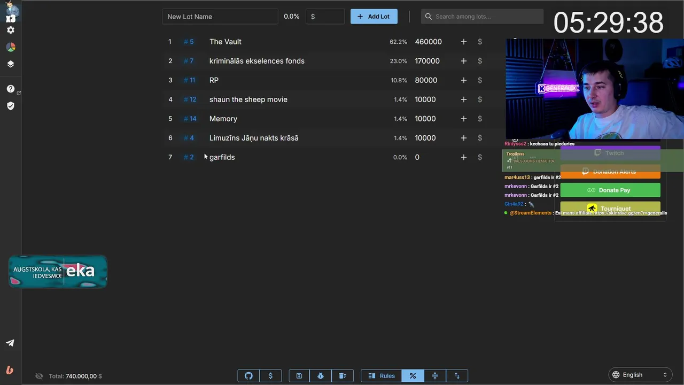Click the streamer webcam overlay
684x385 pixels.
(x=594, y=89)
